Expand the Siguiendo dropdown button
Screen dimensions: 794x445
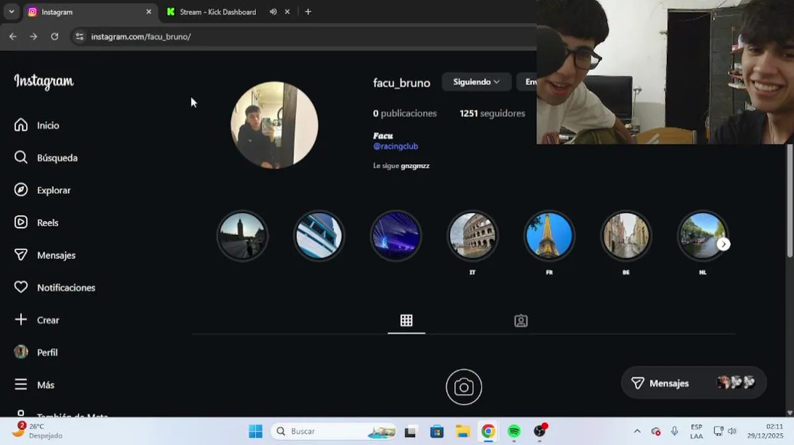tap(476, 82)
